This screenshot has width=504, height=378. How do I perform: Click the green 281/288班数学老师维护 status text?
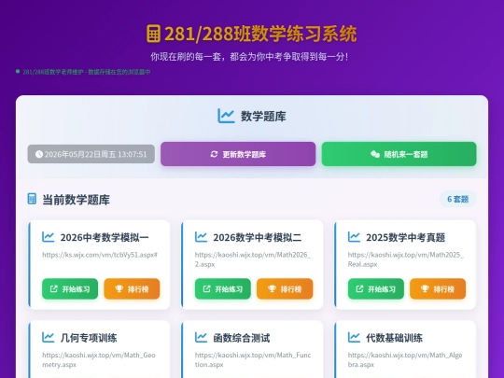87,72
